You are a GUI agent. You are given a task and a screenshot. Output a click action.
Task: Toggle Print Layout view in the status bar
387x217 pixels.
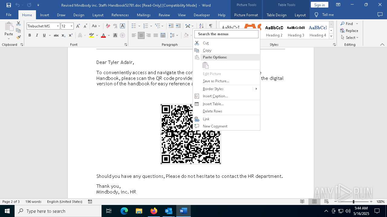(x=314, y=202)
